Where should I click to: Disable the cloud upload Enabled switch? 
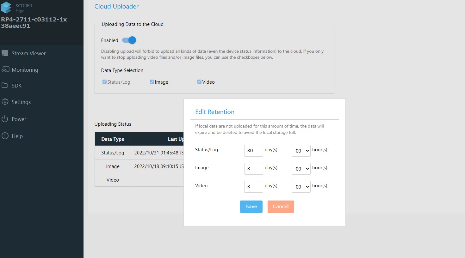[x=129, y=40]
